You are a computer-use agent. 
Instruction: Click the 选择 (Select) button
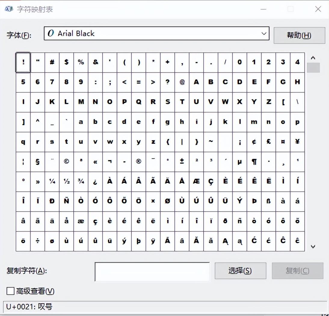coord(240,271)
